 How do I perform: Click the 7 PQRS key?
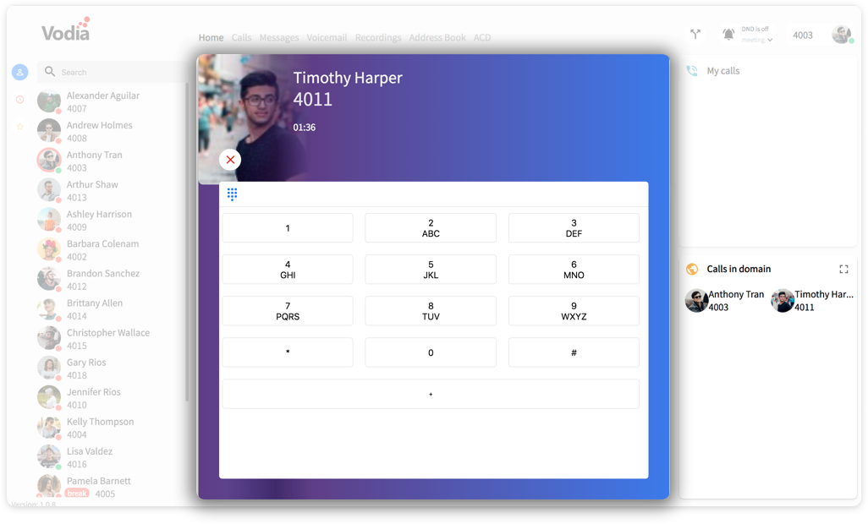288,311
